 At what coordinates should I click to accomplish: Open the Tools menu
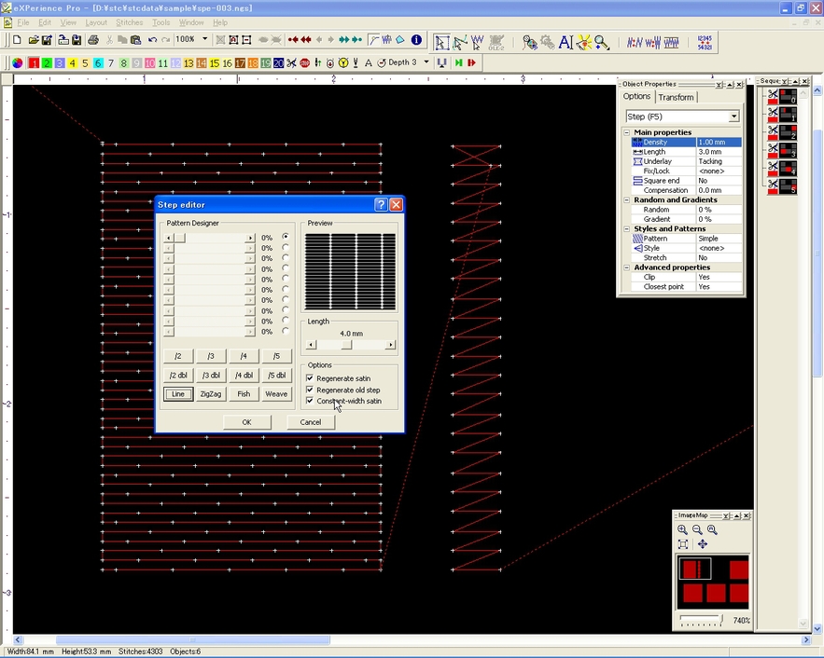[161, 22]
